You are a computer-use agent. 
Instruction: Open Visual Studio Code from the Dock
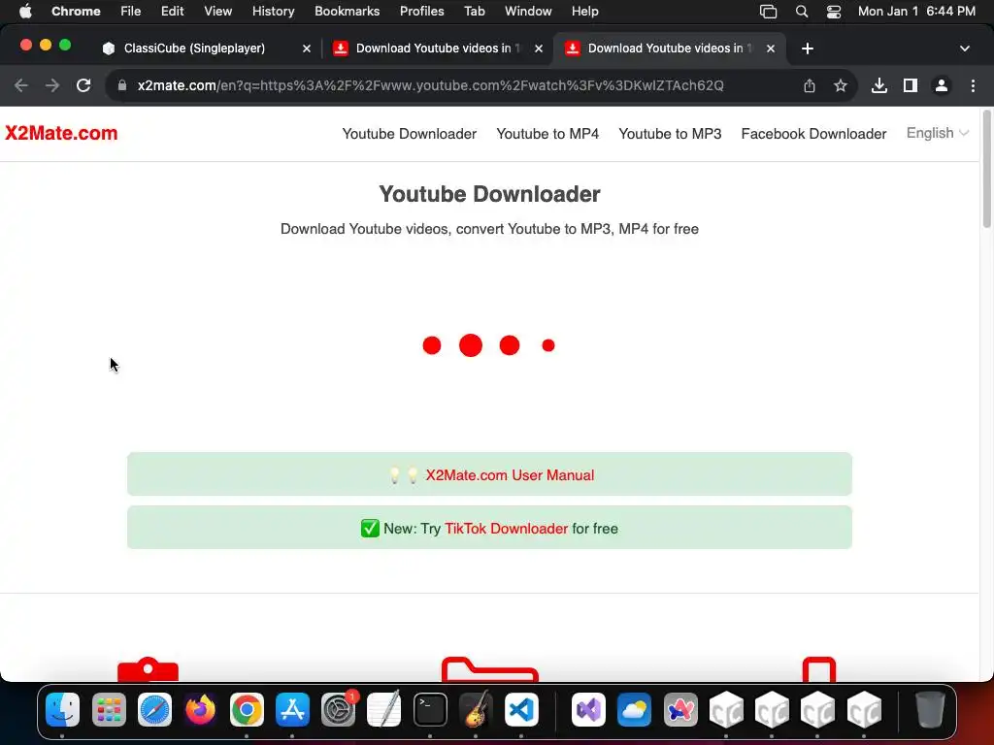point(521,709)
